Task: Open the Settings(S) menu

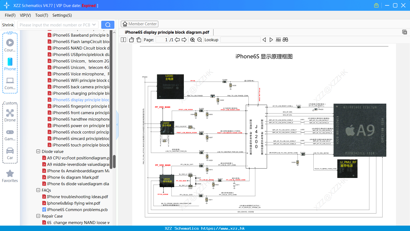Action: (x=62, y=15)
